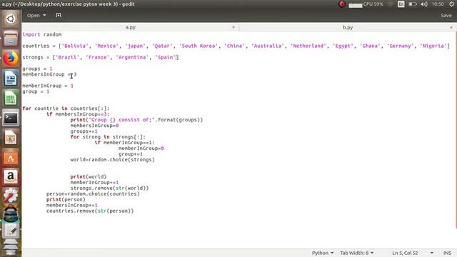Switch to the b.py tab
457x257 pixels.
[348, 27]
